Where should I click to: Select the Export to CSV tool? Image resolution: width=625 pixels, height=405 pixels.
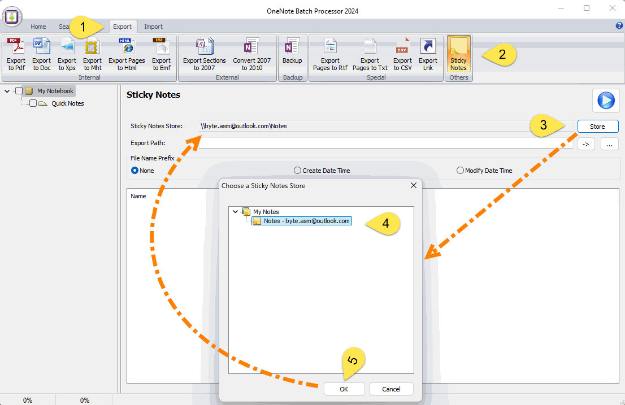pos(402,54)
